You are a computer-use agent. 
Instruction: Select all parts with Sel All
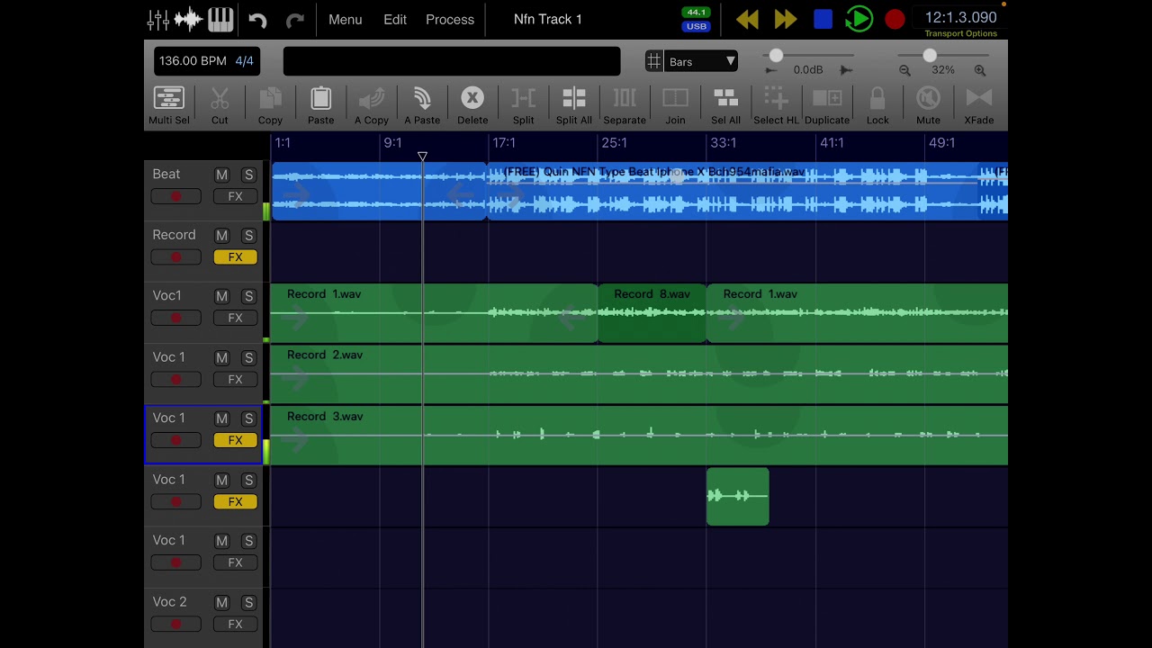(x=725, y=105)
